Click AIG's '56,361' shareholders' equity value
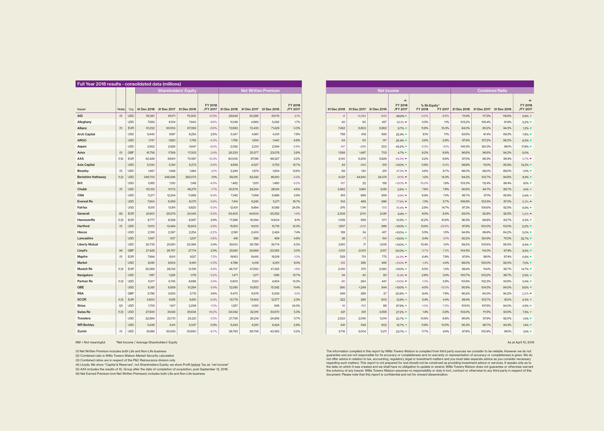Image resolution: width=604 pixels, height=431 pixels. pyautogui.click(x=150, y=116)
